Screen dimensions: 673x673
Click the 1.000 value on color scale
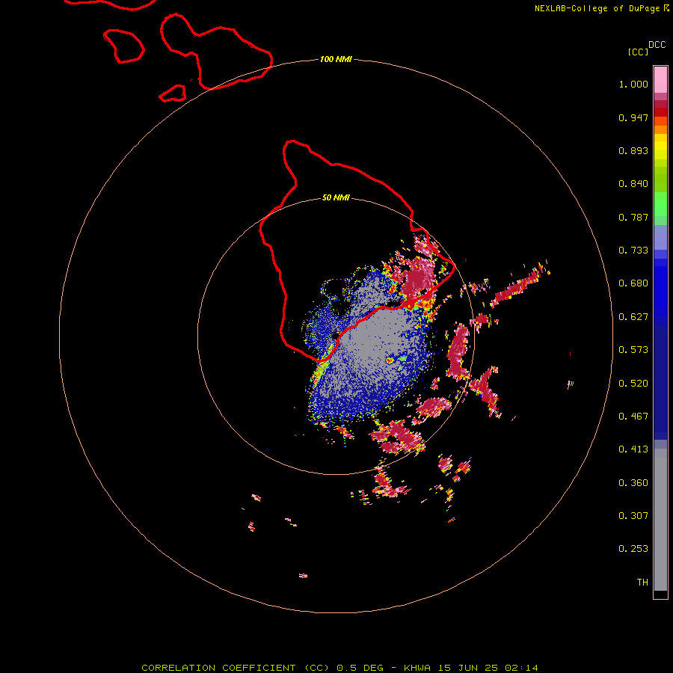[x=633, y=84]
